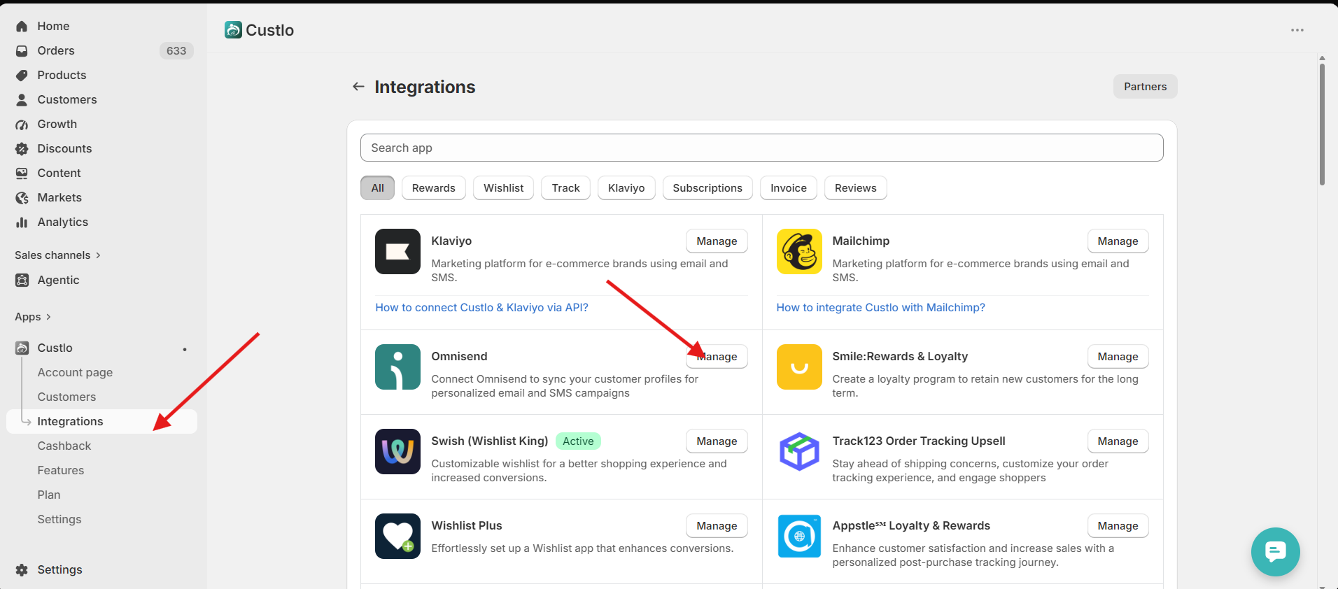Click the Content image icon
This screenshot has width=1338, height=589.
[22, 173]
